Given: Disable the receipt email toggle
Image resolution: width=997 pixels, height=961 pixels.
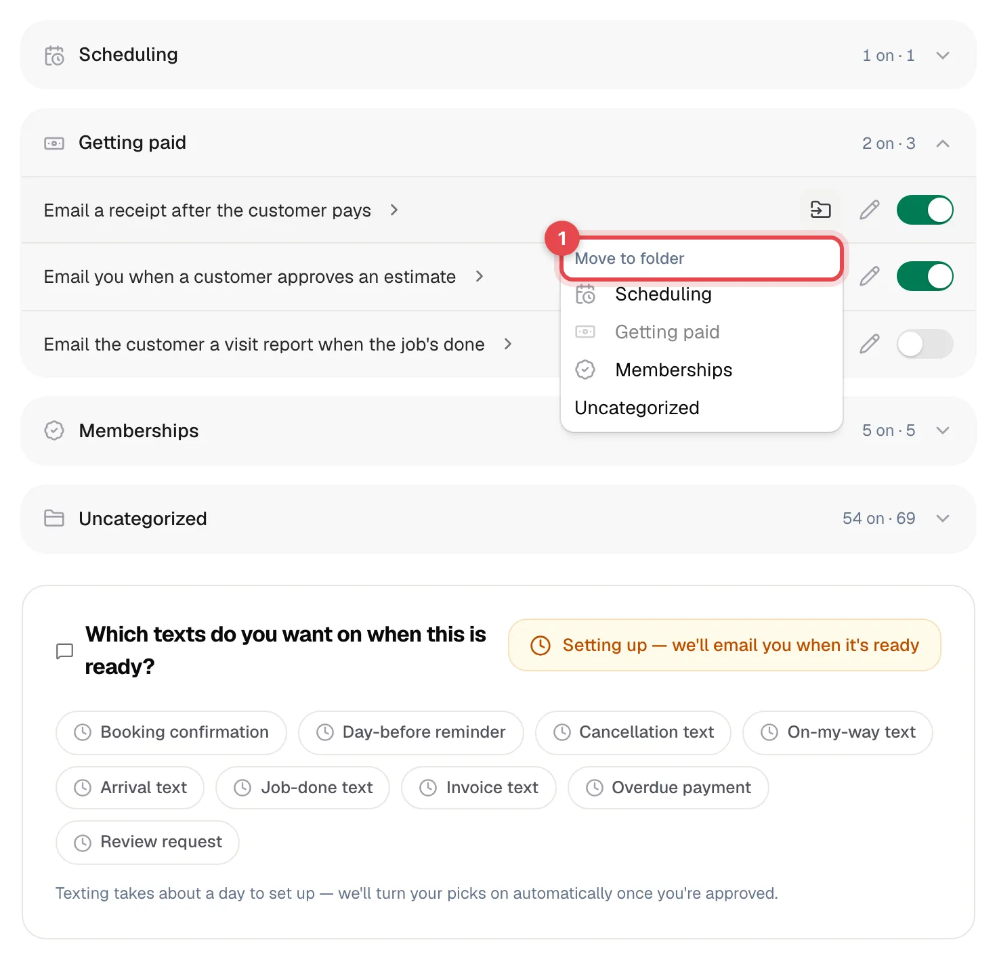Looking at the screenshot, I should click(x=925, y=210).
